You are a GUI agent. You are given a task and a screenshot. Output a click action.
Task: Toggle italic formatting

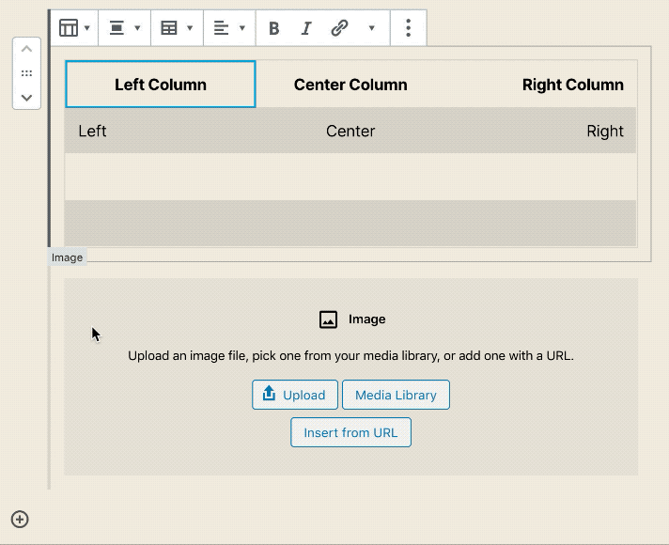point(305,28)
